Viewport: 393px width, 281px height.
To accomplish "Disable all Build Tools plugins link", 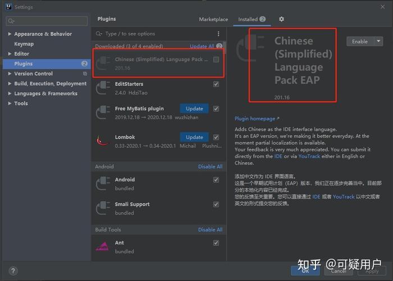I will coord(210,229).
